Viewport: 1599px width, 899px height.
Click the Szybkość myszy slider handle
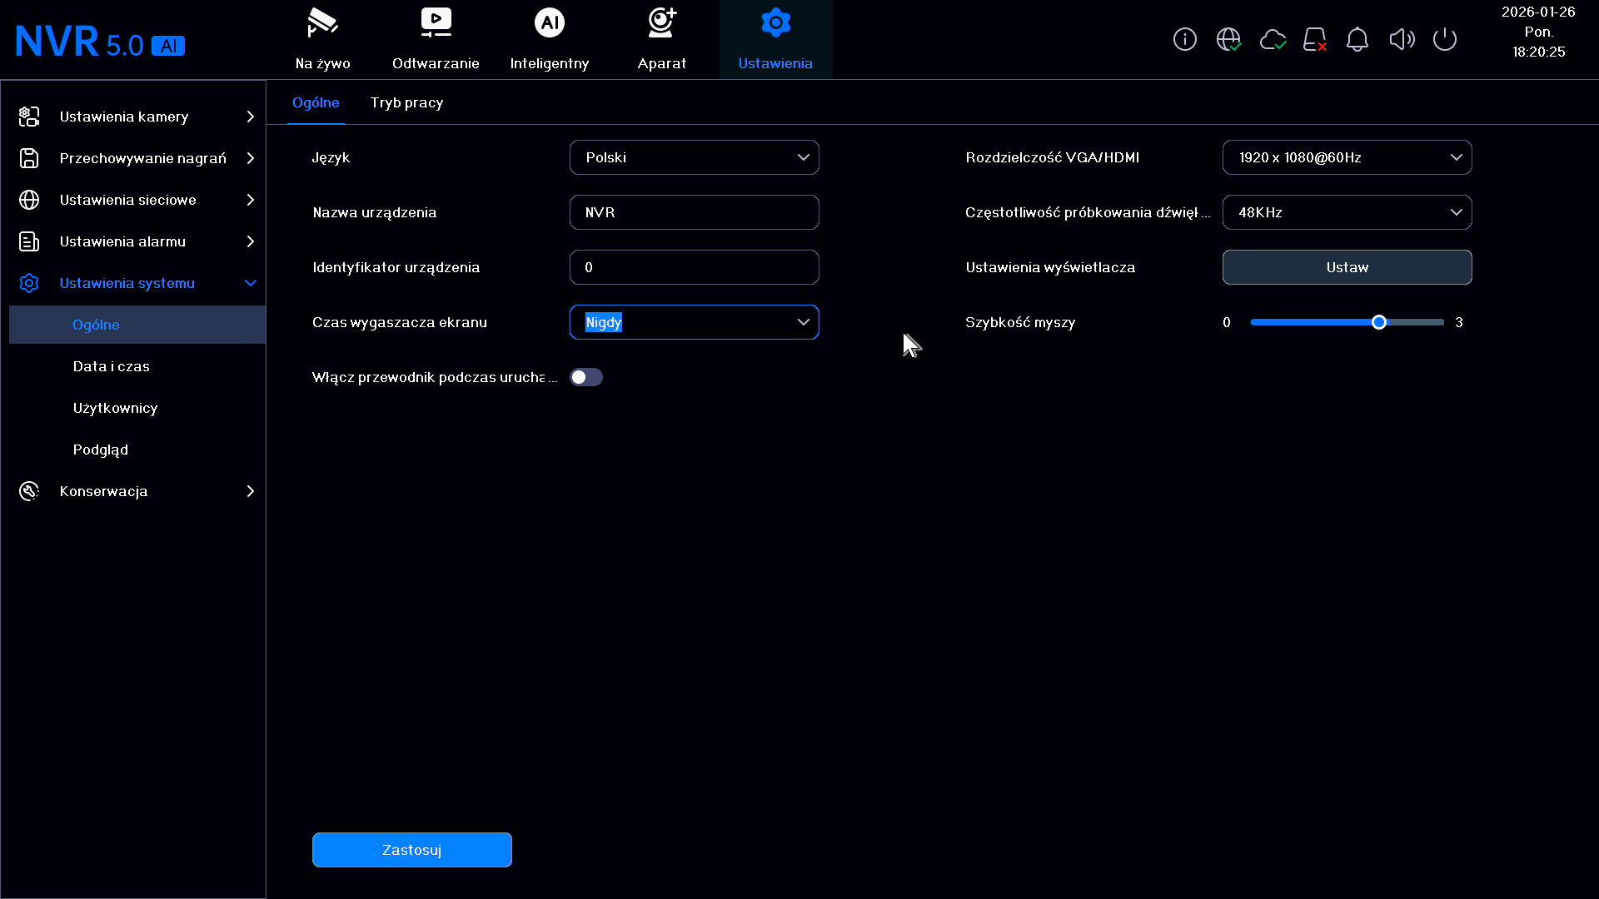point(1379,322)
